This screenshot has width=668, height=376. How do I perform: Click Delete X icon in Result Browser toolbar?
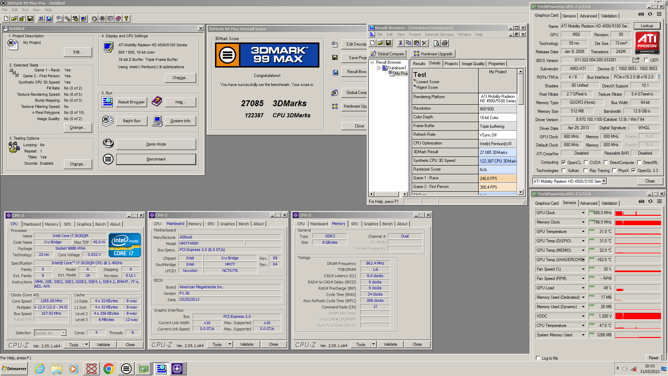pyautogui.click(x=424, y=43)
